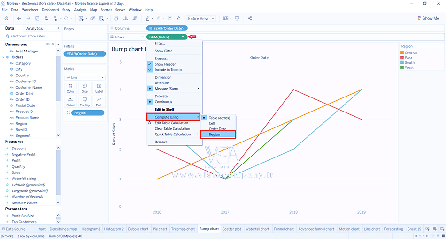Click the YEAR(Order Date) pill in Columns
This screenshot has width=446, height=239.
(x=167, y=28)
